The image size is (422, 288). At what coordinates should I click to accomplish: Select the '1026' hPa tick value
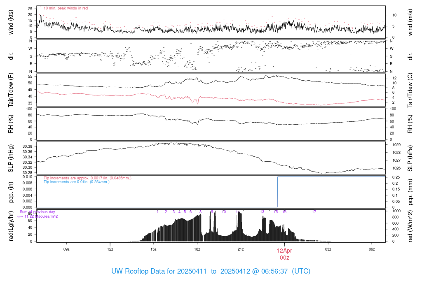tap(396, 168)
